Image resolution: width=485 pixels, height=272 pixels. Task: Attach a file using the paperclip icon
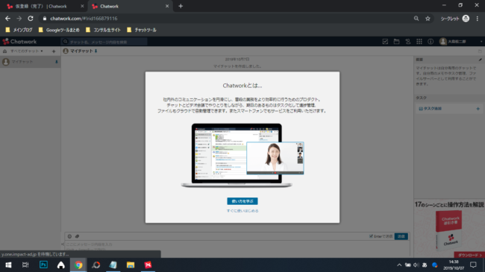[x=78, y=236]
